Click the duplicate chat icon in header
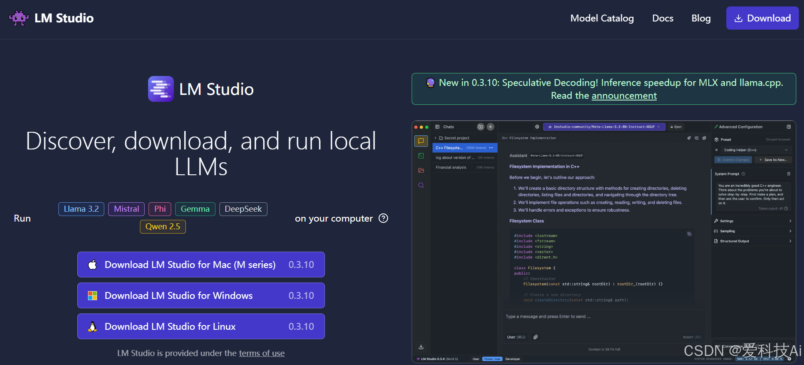804x365 pixels. coord(704,138)
